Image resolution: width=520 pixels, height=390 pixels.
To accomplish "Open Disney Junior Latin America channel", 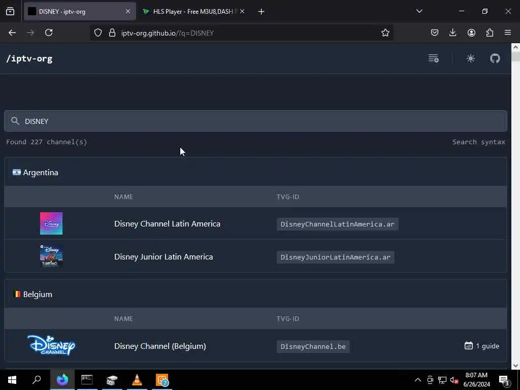I will (x=164, y=256).
